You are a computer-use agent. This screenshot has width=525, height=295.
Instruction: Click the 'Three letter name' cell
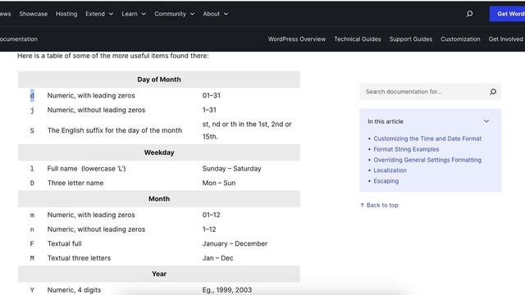pos(75,183)
